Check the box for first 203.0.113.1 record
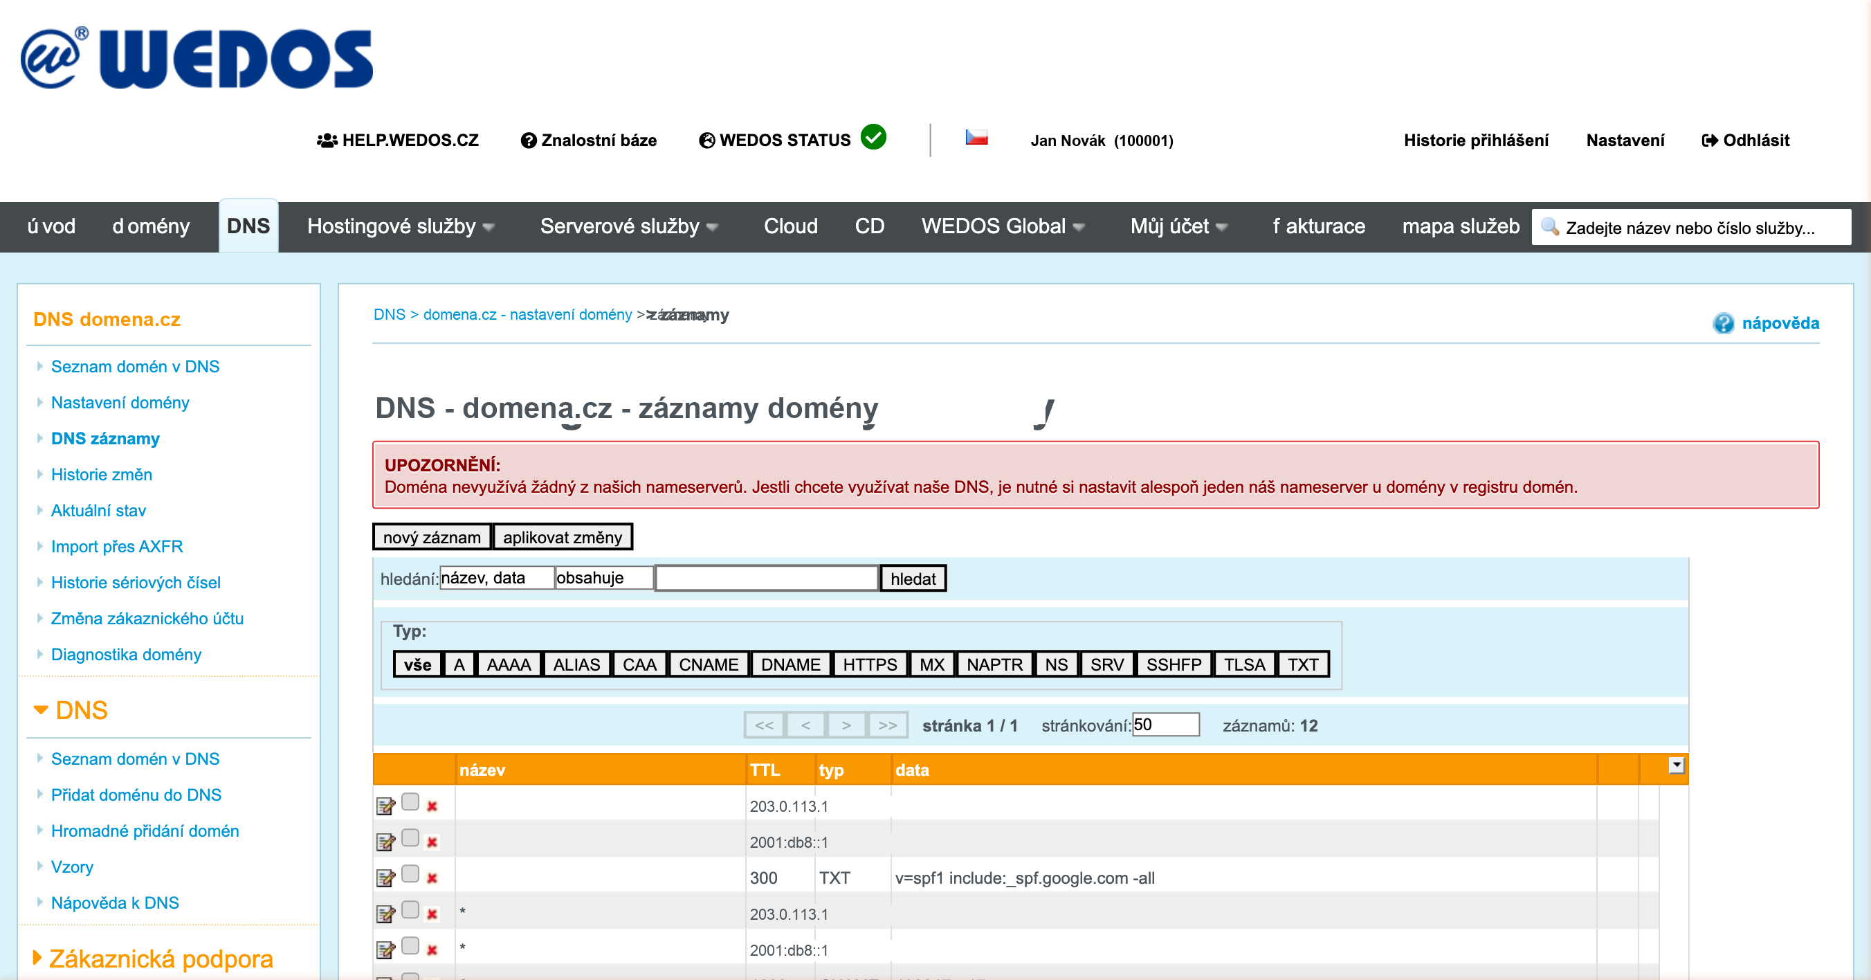The height and width of the screenshot is (980, 1871). pos(410,801)
